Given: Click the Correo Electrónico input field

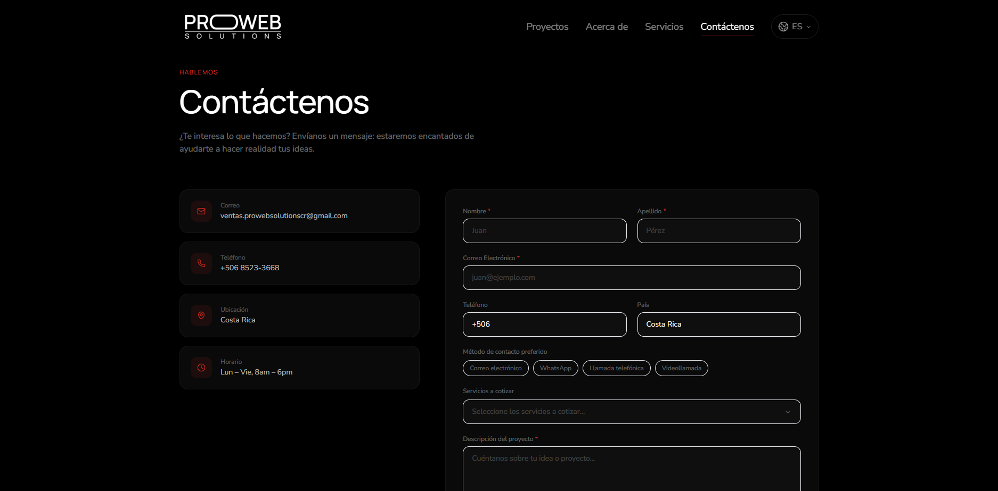Looking at the screenshot, I should pos(632,278).
